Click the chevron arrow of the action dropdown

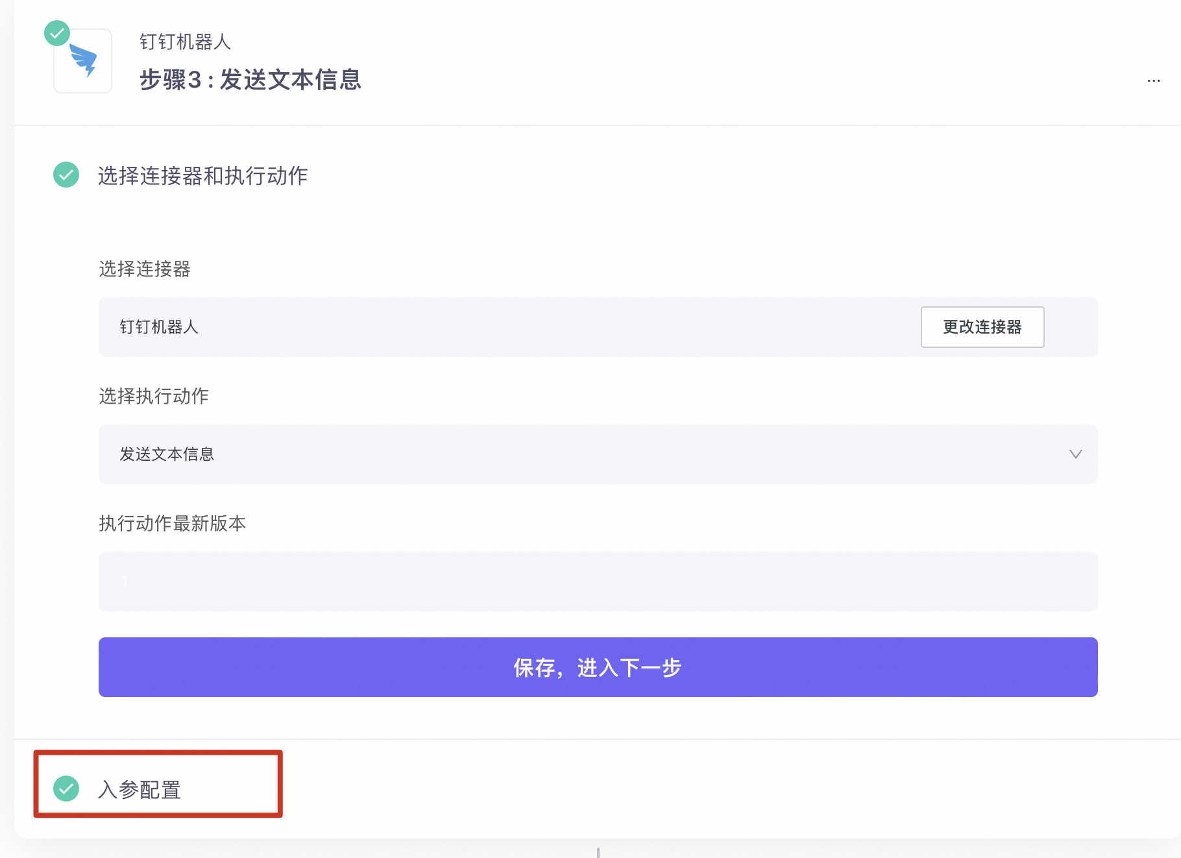click(x=1075, y=454)
